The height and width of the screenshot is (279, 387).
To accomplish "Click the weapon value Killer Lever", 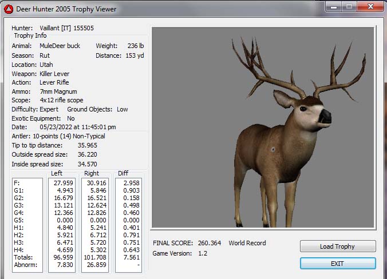I will [54, 74].
